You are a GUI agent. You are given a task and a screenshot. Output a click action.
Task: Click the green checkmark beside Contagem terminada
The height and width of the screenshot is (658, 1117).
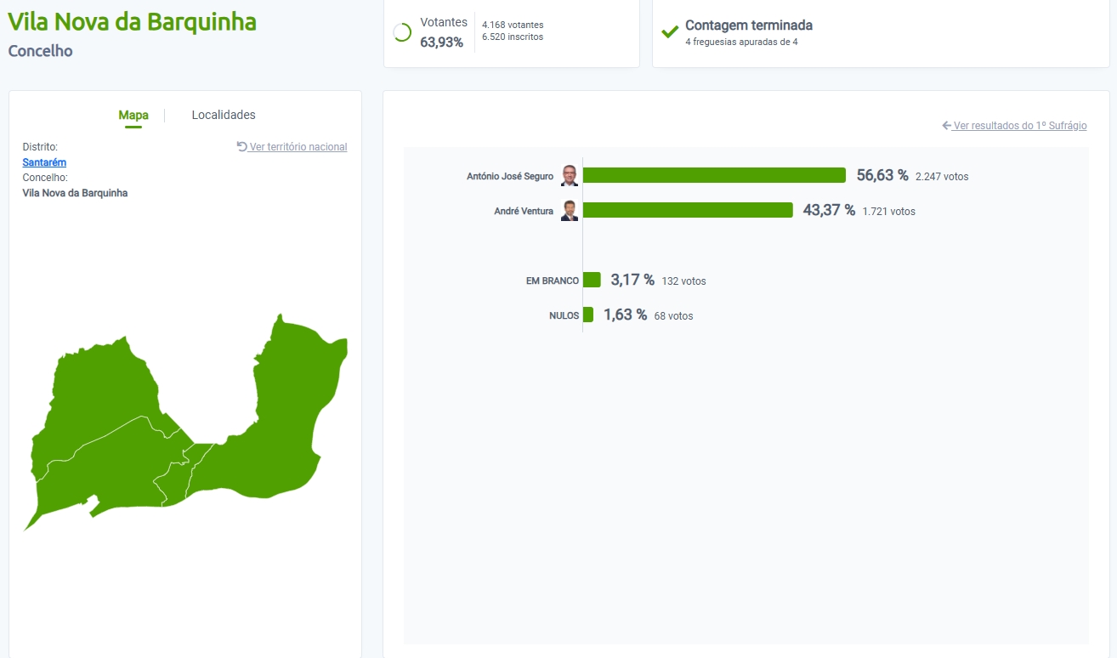click(670, 32)
